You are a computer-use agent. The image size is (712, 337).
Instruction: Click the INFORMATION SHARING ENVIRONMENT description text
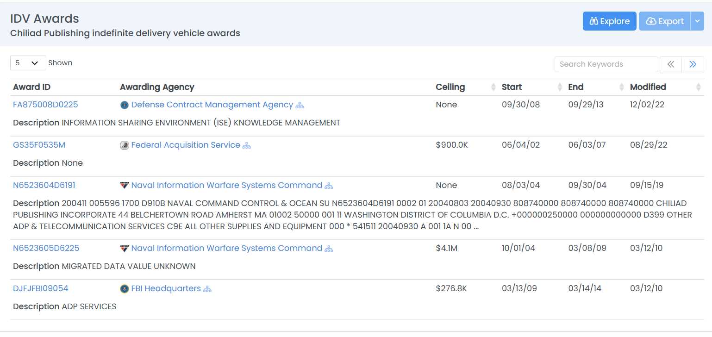[x=201, y=123]
